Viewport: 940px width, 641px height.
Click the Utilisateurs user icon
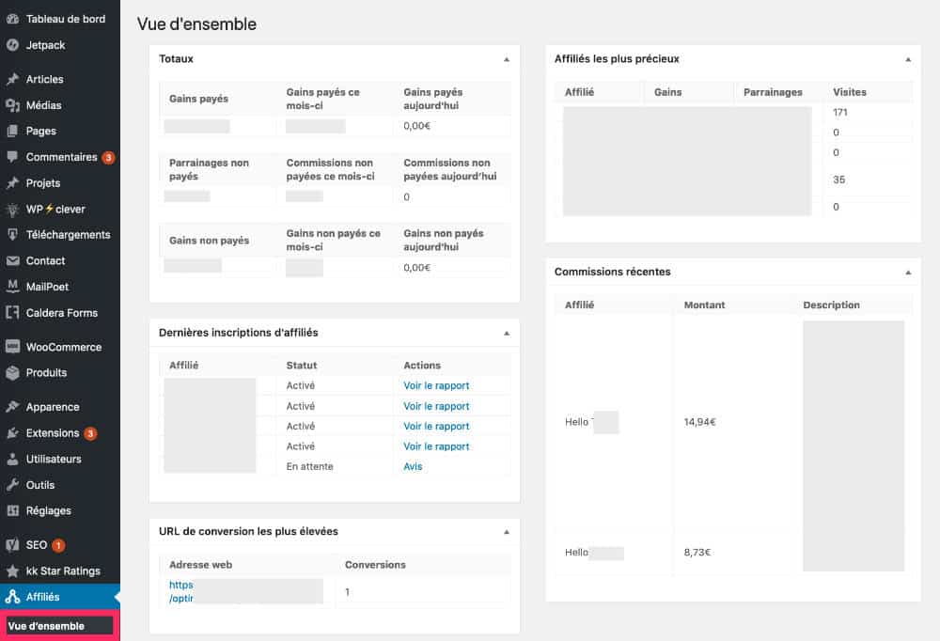tap(12, 460)
